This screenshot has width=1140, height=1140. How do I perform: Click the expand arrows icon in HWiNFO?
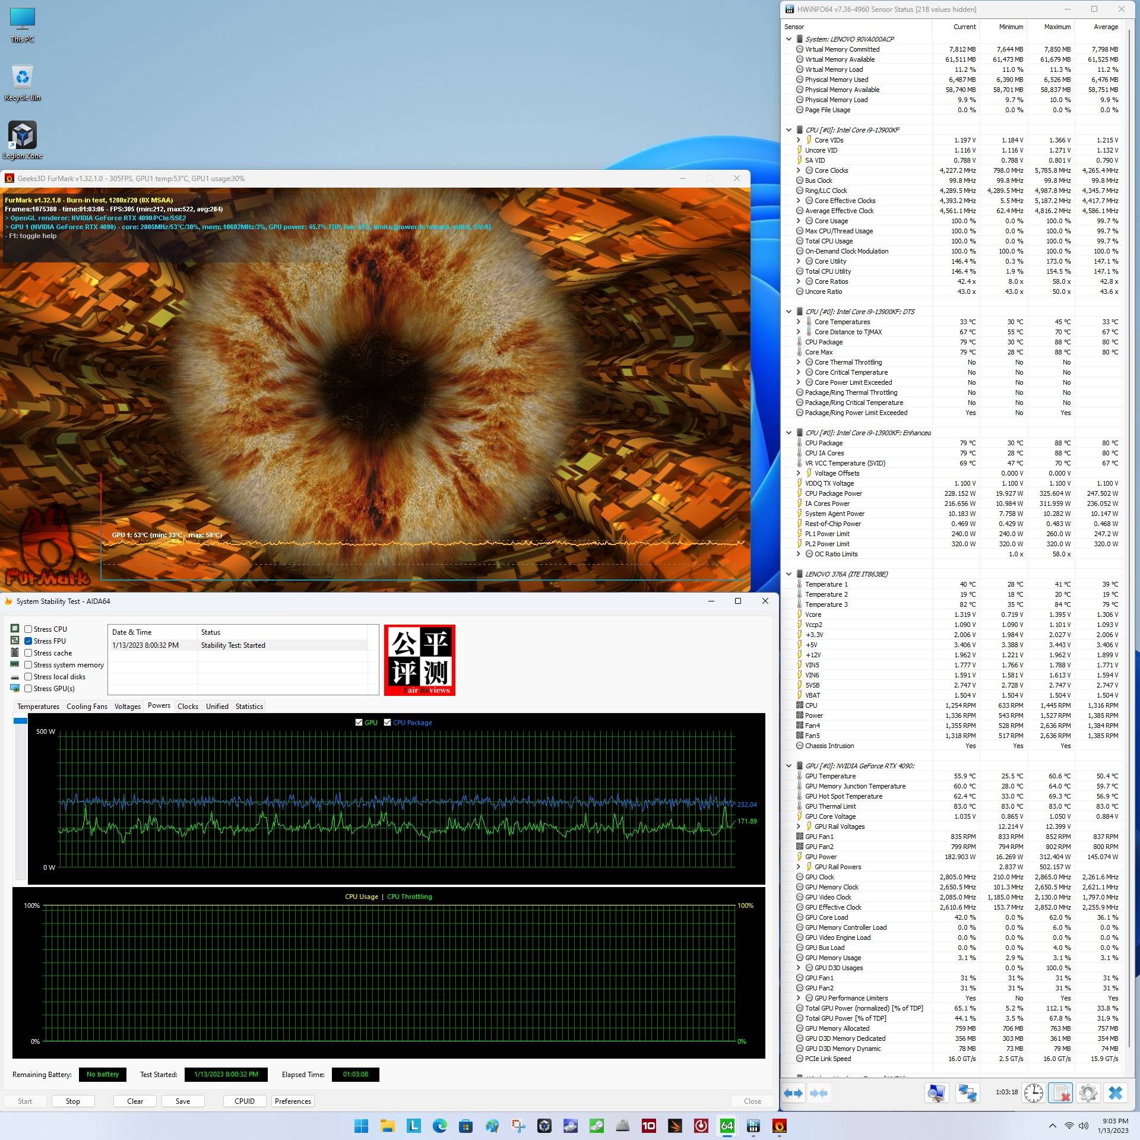click(793, 1092)
